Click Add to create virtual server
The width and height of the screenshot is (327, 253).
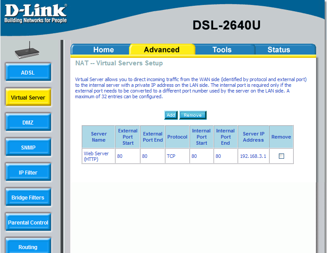(x=171, y=115)
